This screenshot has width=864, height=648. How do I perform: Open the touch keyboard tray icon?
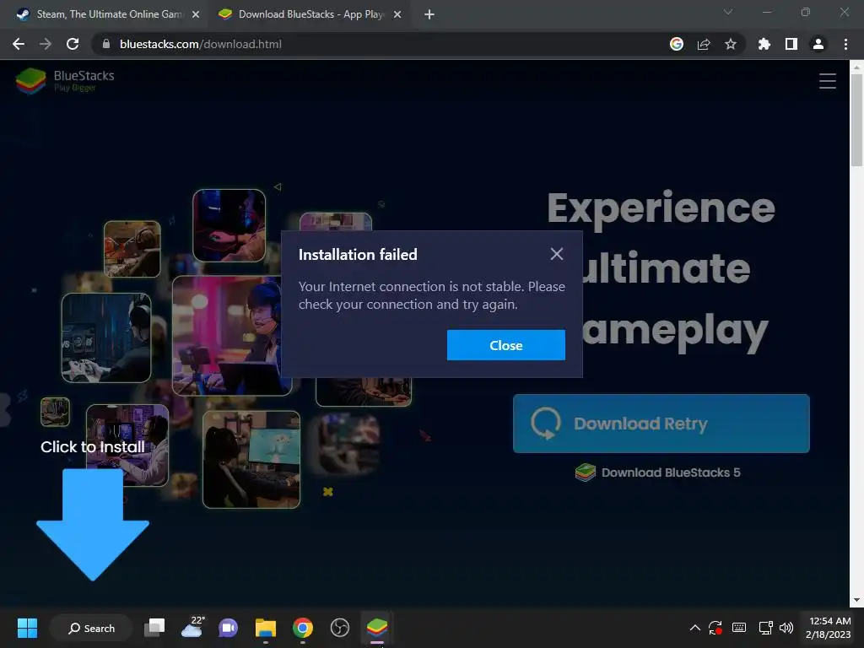739,628
